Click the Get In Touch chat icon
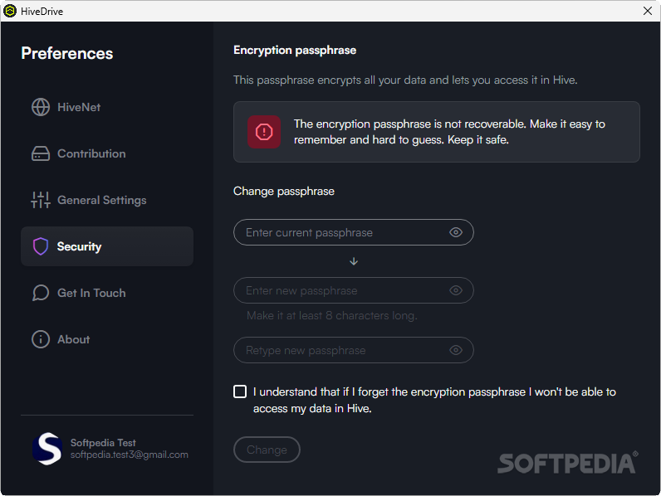 pyautogui.click(x=41, y=293)
